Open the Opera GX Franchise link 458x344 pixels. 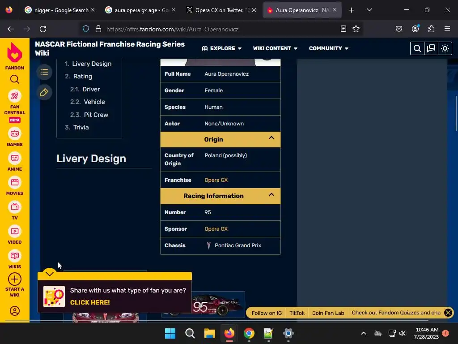pyautogui.click(x=216, y=180)
